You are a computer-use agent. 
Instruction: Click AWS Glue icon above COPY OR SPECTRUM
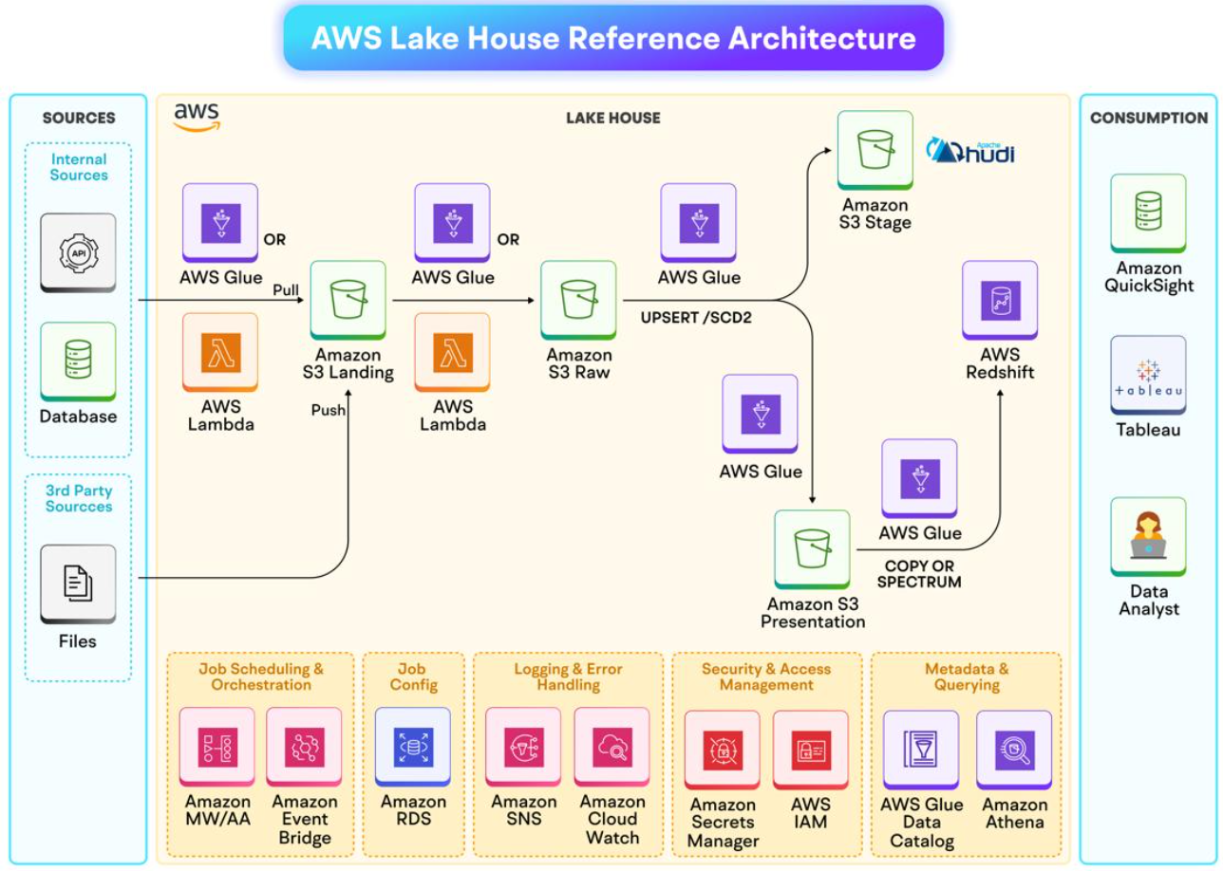coord(919,478)
